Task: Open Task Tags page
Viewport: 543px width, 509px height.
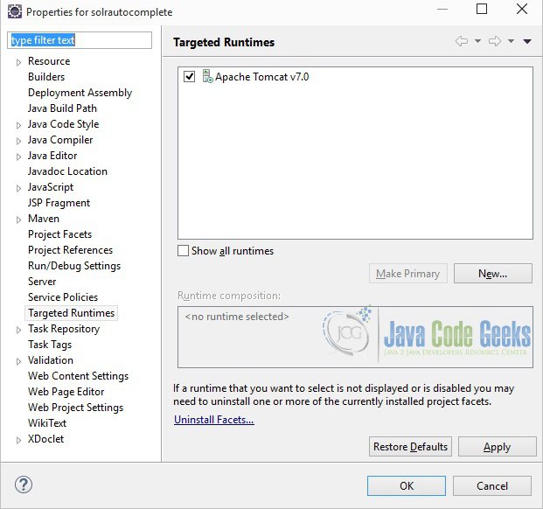Action: pyautogui.click(x=50, y=345)
